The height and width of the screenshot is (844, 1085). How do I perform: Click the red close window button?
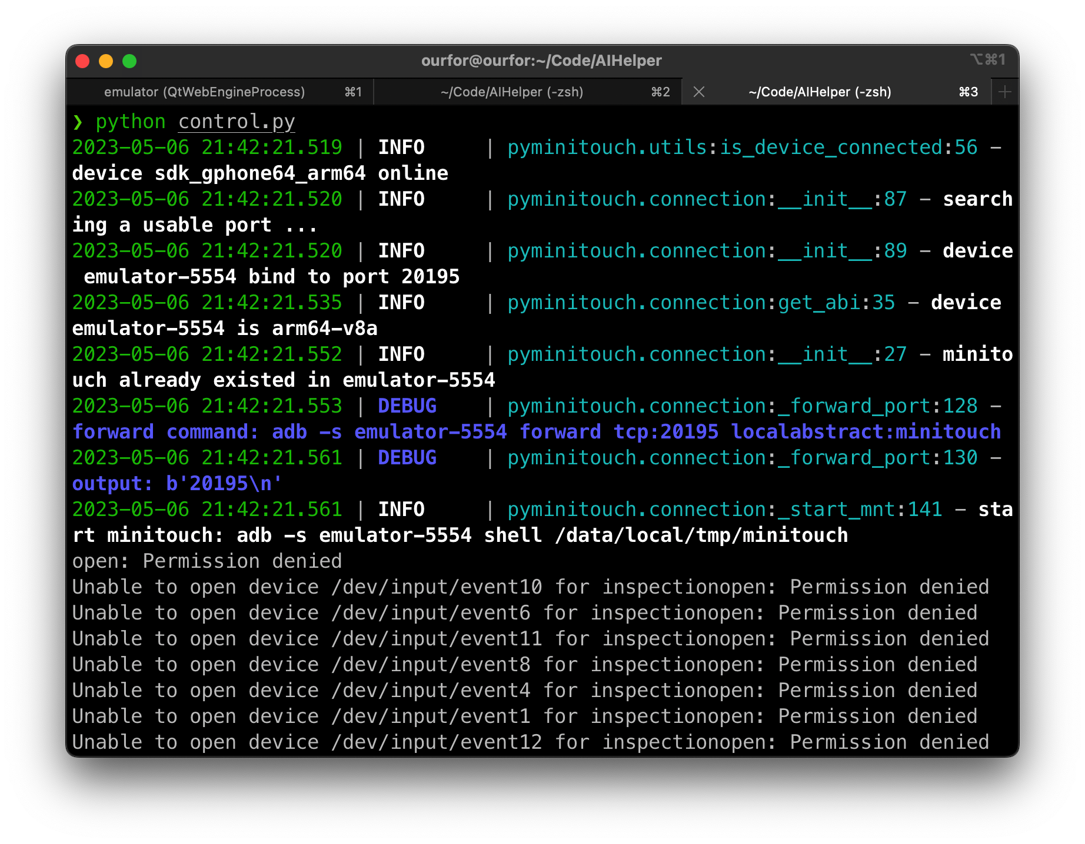pos(82,61)
